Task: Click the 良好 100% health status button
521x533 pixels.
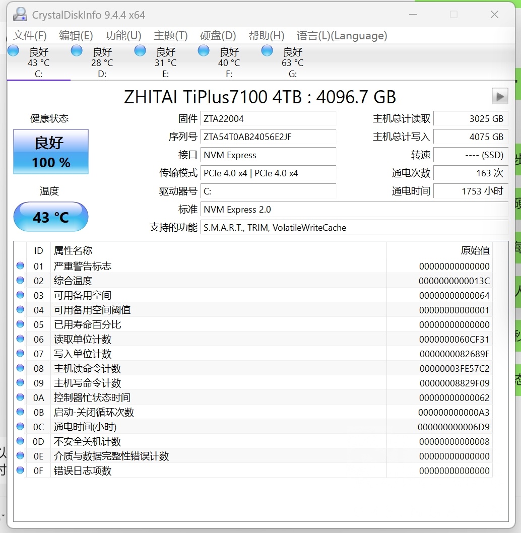Action: point(50,152)
